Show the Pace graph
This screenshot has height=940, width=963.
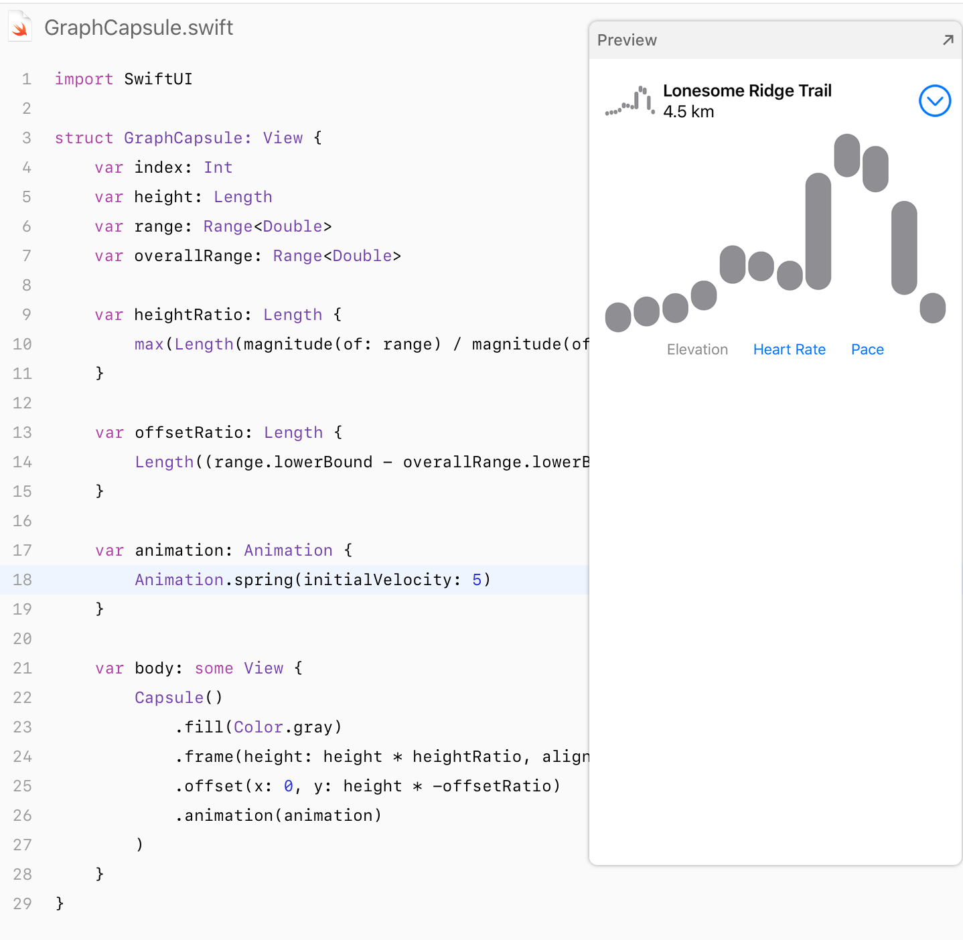pos(867,349)
